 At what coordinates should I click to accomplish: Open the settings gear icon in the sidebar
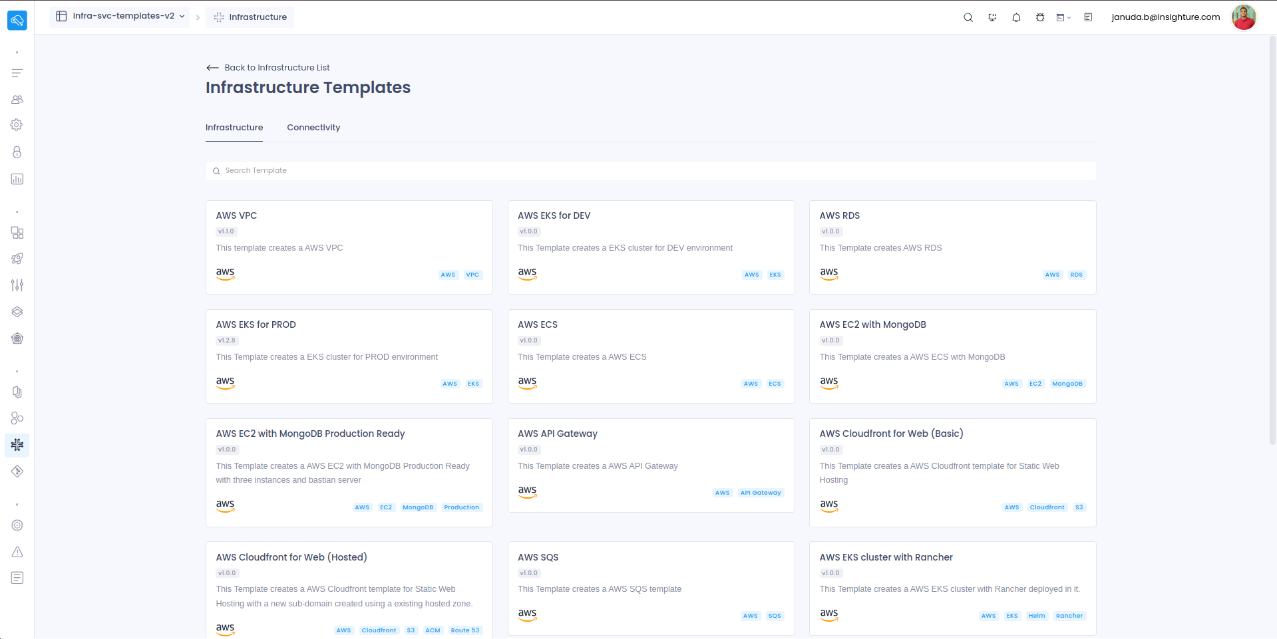pyautogui.click(x=17, y=125)
